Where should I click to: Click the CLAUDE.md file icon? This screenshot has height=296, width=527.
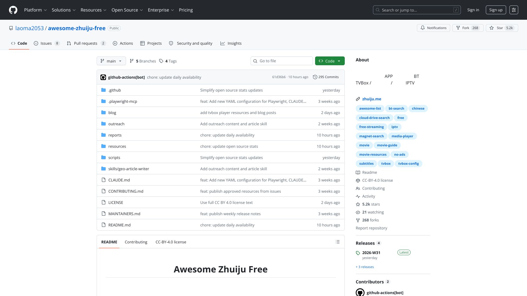[x=103, y=180]
